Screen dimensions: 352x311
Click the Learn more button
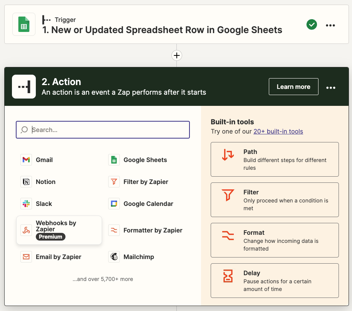click(293, 87)
